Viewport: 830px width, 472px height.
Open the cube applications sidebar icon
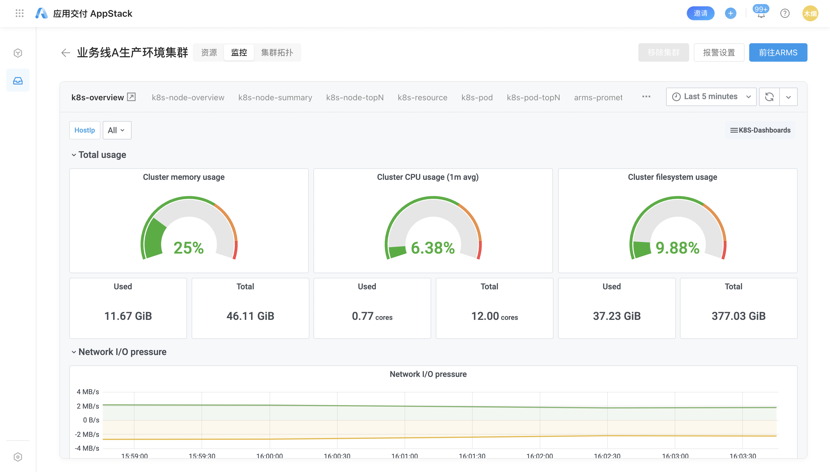[x=18, y=53]
